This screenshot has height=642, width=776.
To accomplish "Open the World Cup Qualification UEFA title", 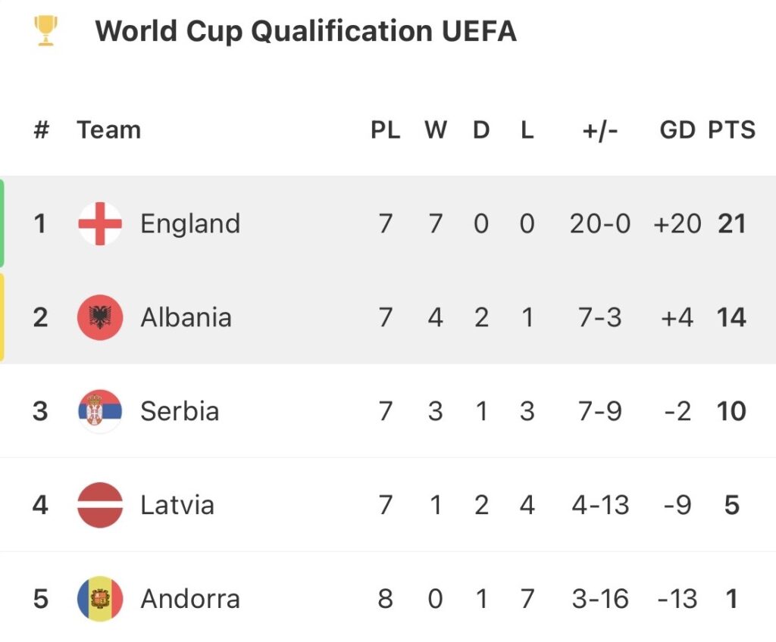I will pyautogui.click(x=305, y=31).
